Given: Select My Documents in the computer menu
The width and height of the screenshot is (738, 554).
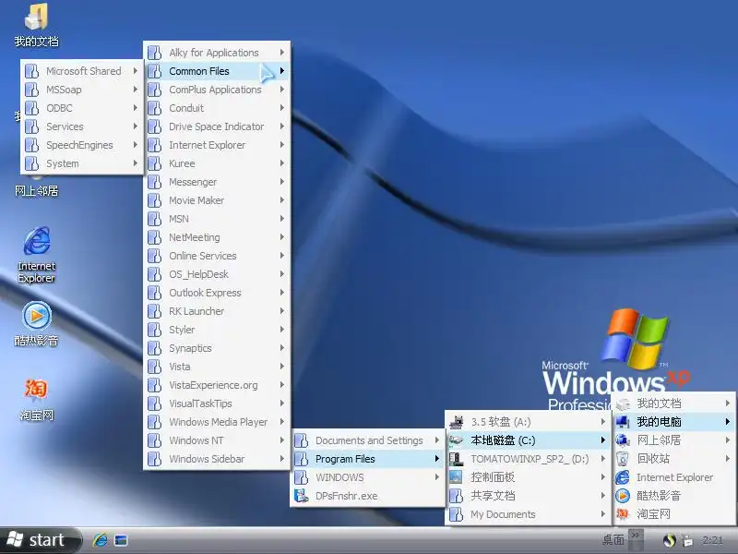Looking at the screenshot, I should tap(528, 514).
